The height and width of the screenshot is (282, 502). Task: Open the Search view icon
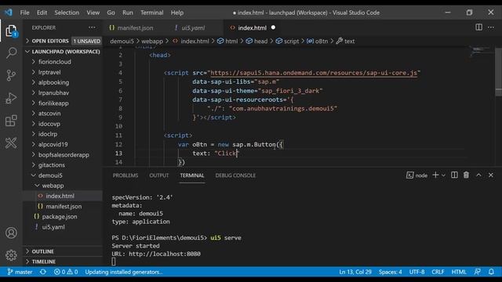click(x=11, y=52)
